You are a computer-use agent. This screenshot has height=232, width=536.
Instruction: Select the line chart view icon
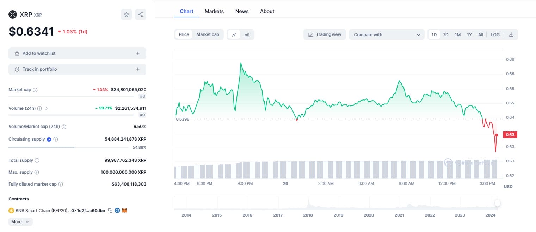234,34
